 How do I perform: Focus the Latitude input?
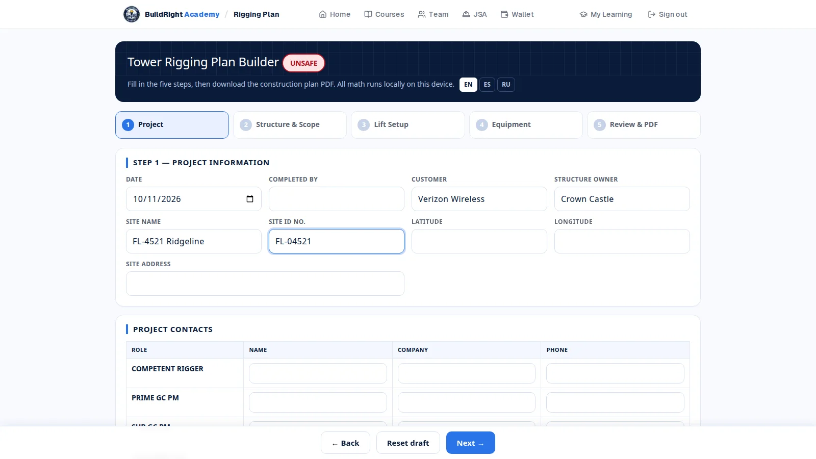[x=479, y=241]
